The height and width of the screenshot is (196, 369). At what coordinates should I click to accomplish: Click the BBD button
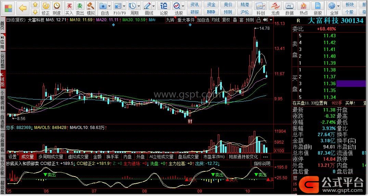(211, 12)
